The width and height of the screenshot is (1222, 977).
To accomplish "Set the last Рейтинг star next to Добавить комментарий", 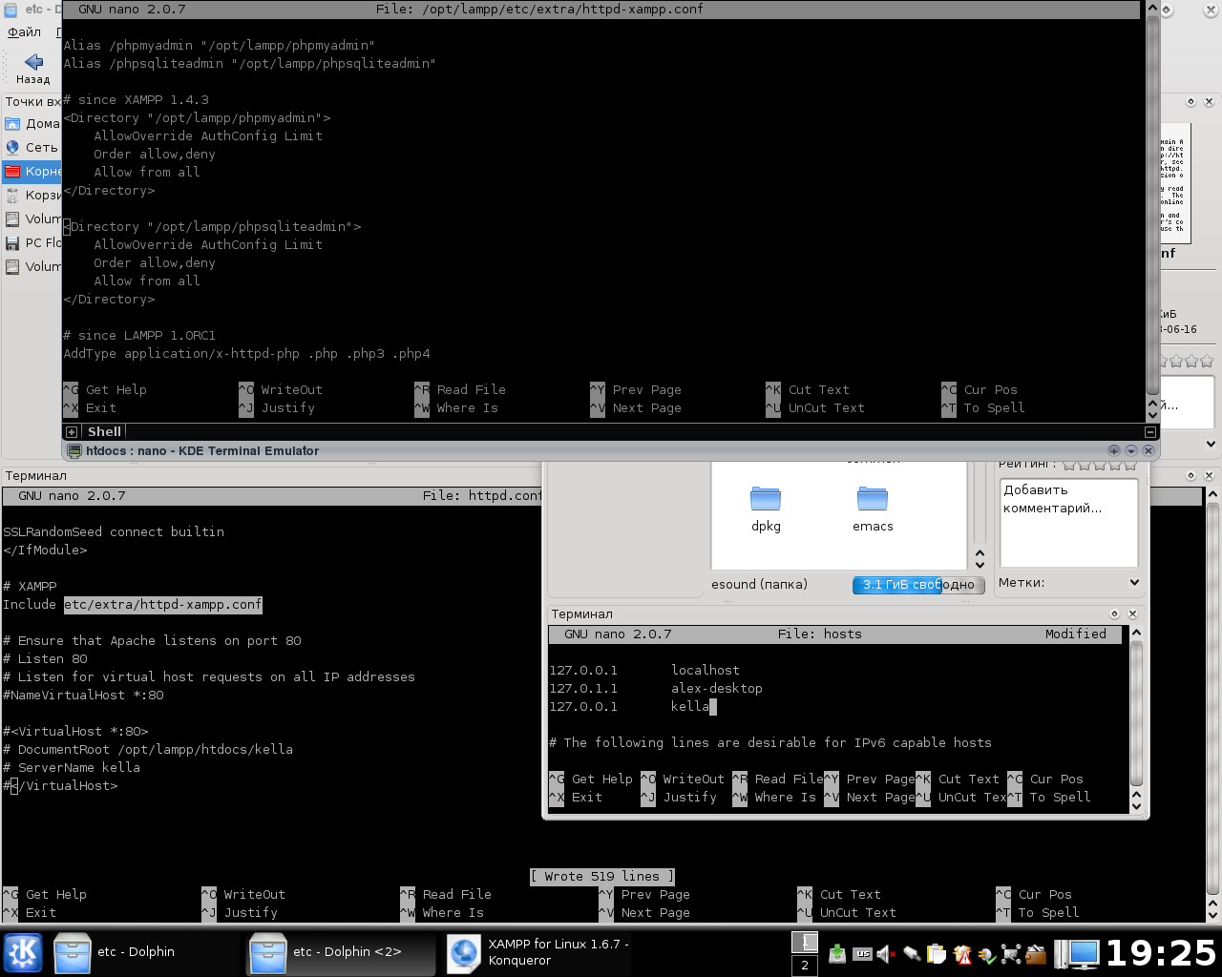I will pyautogui.click(x=1131, y=465).
